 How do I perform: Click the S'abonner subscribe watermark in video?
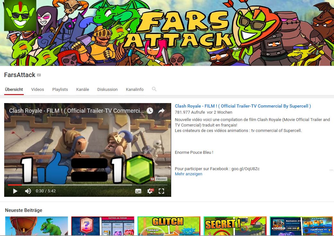(159, 179)
